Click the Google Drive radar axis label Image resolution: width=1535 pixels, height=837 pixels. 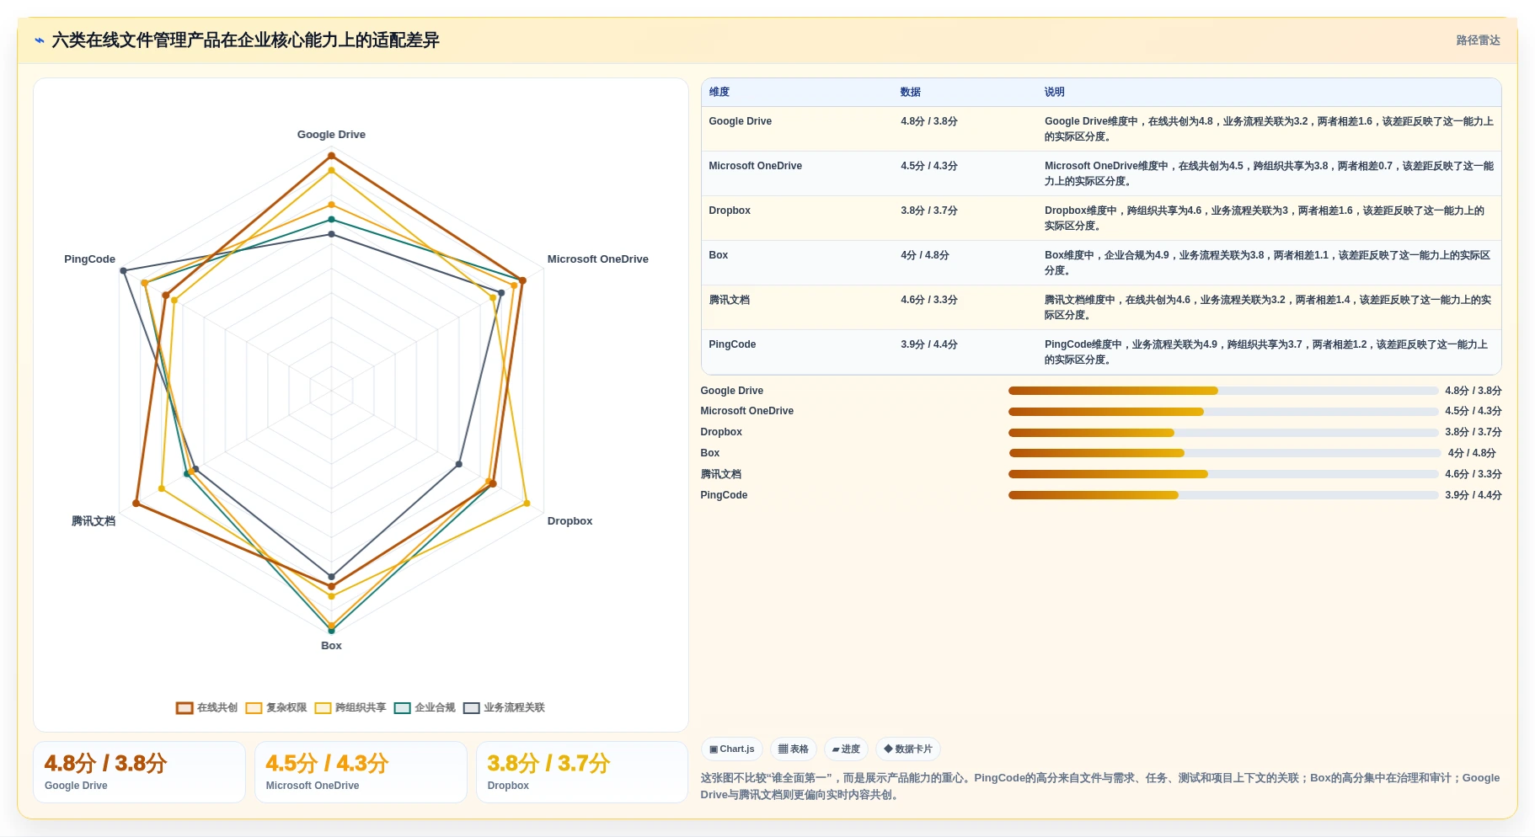click(x=331, y=135)
